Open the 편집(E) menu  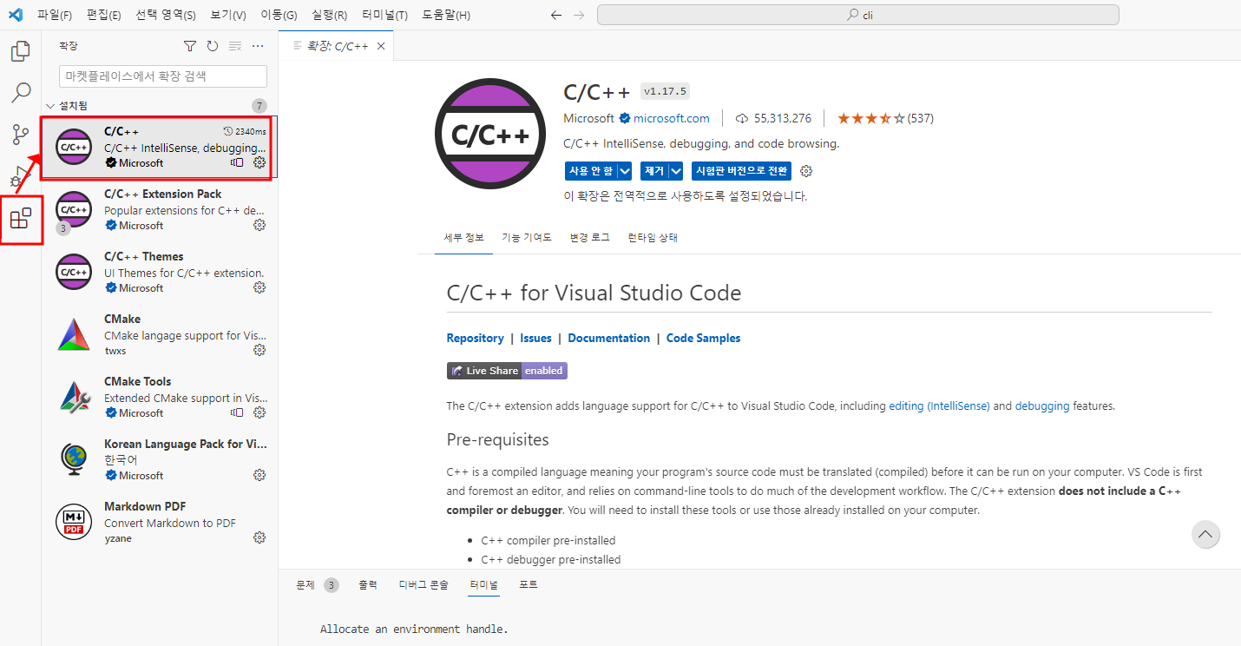tap(104, 15)
